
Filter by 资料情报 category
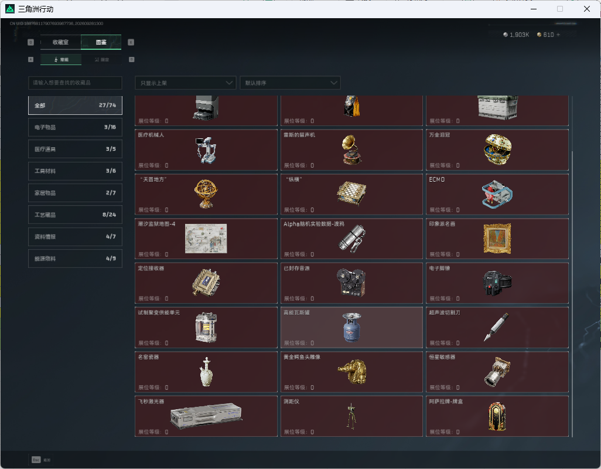point(75,237)
